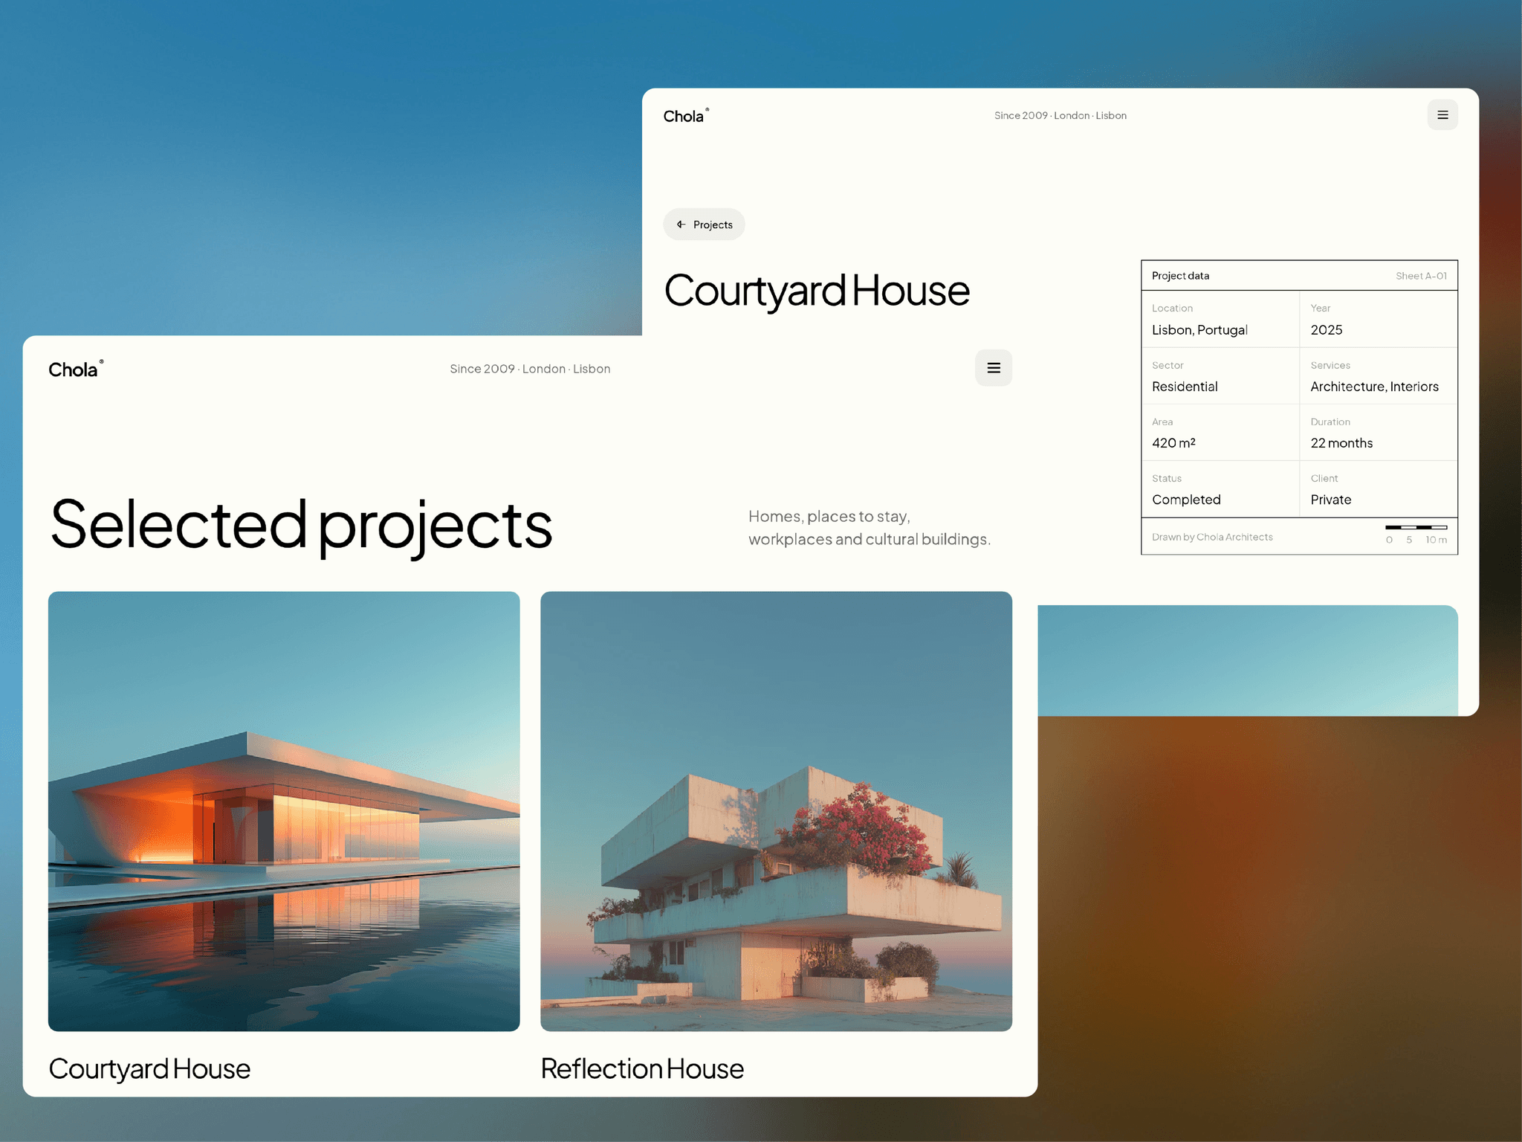This screenshot has height=1142, width=1522.
Task: Click large Courtyard House heading in back window
Action: click(817, 291)
